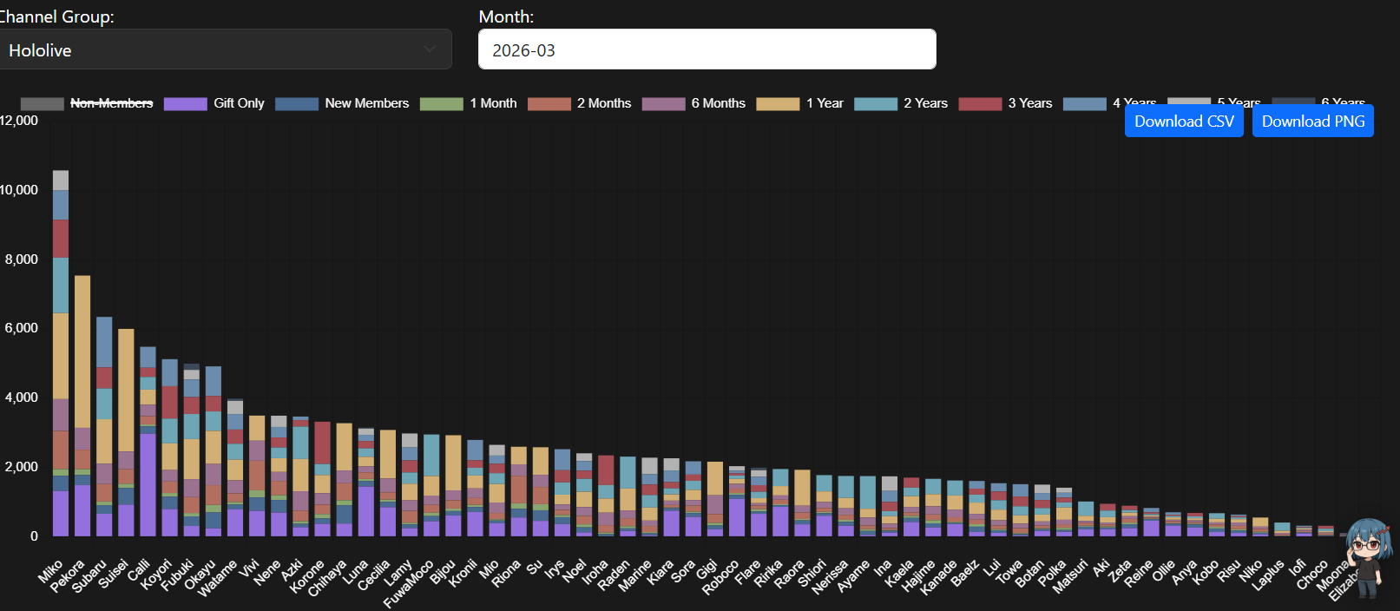This screenshot has height=611, width=1400.
Task: Select the Roboco stacked bar
Action: click(x=737, y=501)
